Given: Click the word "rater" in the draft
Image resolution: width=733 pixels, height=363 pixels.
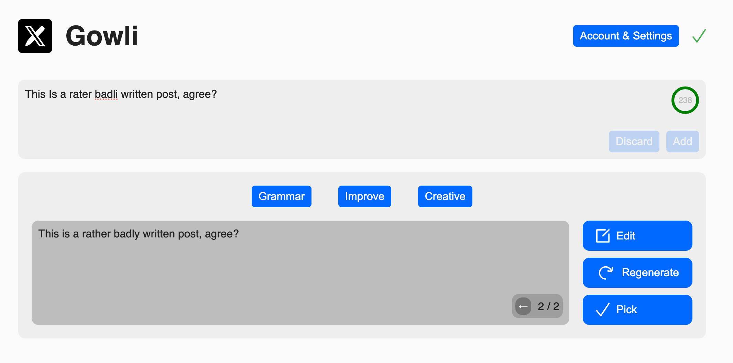Looking at the screenshot, I should (x=80, y=94).
